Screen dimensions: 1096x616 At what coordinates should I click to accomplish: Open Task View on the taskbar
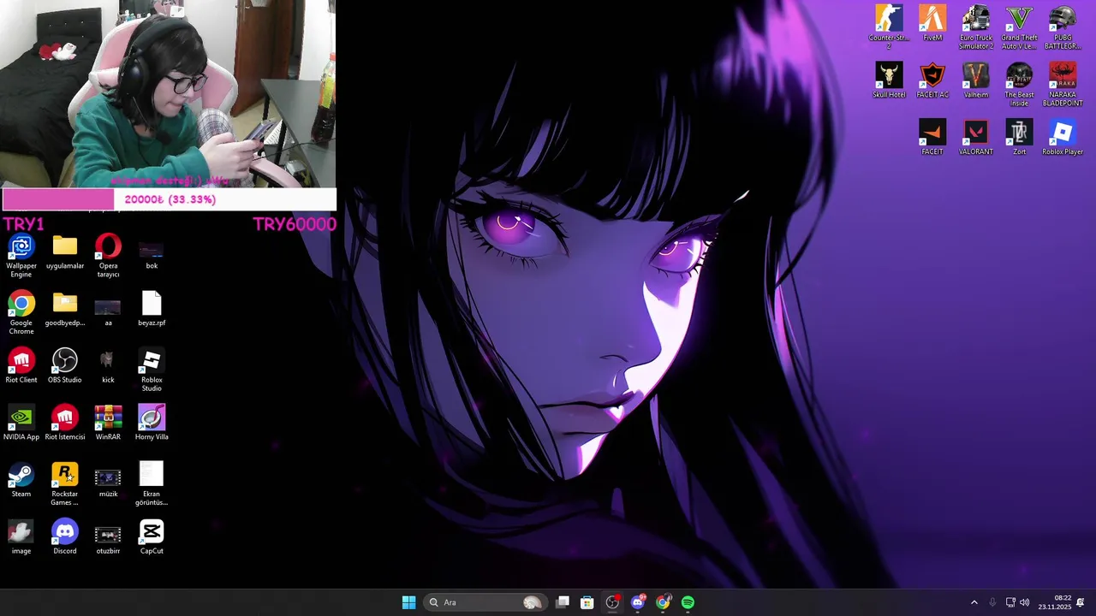pyautogui.click(x=563, y=602)
